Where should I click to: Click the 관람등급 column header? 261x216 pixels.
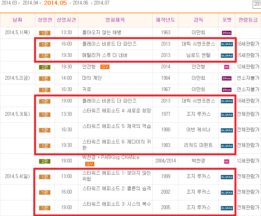(248, 20)
